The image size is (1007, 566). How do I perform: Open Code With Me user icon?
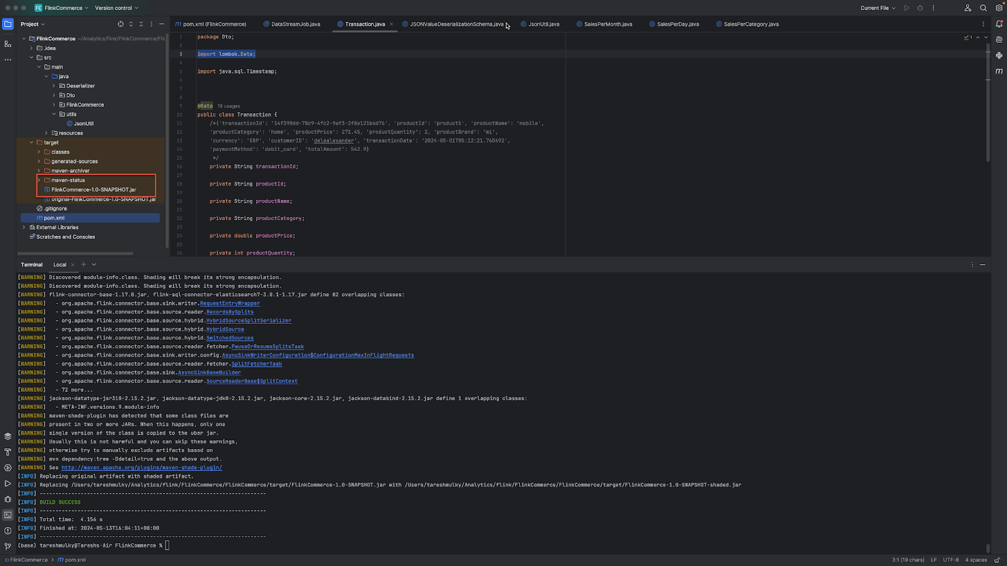coord(968,8)
